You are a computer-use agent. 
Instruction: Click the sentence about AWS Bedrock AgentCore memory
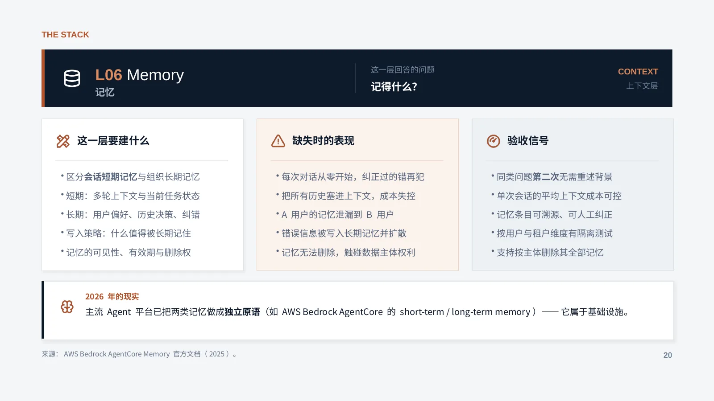click(x=357, y=312)
